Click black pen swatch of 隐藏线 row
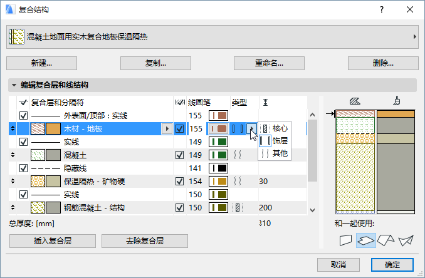Image resolution: width=425 pixels, height=278 pixels. click(218, 168)
